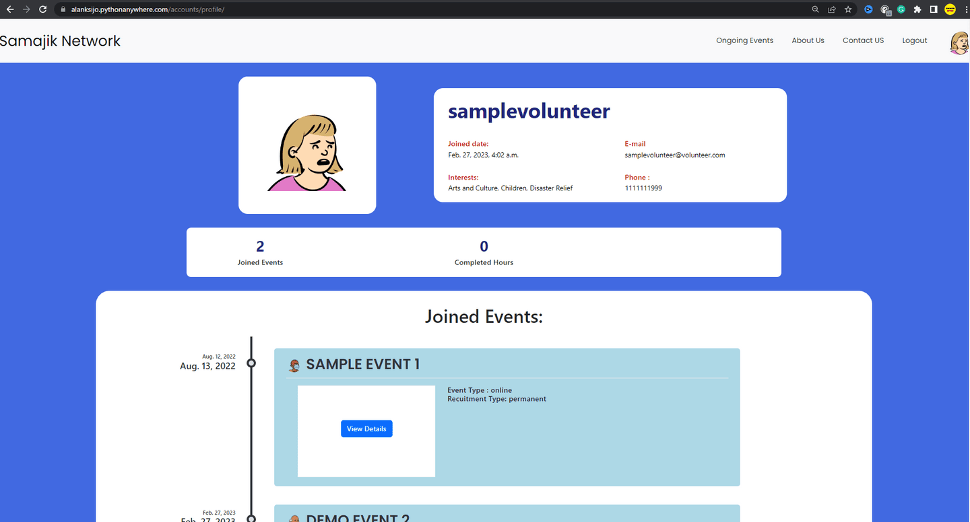
Task: Click the Sample Event 1 image thumbnail
Action: pyautogui.click(x=366, y=431)
